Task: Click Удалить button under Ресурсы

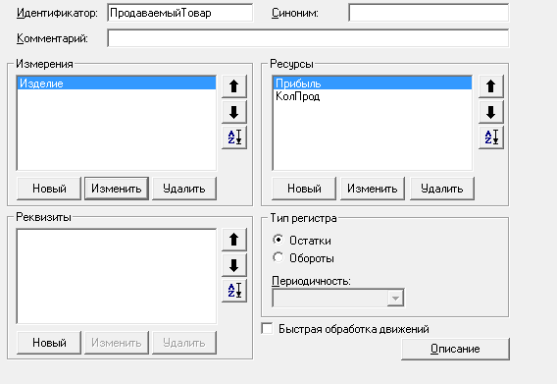Action: tap(442, 189)
